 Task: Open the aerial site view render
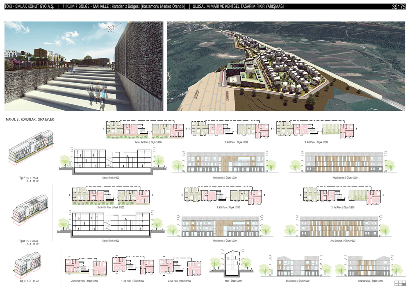click(287, 66)
